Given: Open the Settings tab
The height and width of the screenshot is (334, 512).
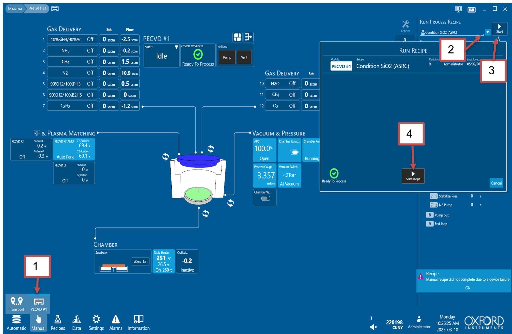Looking at the screenshot, I should [x=96, y=323].
